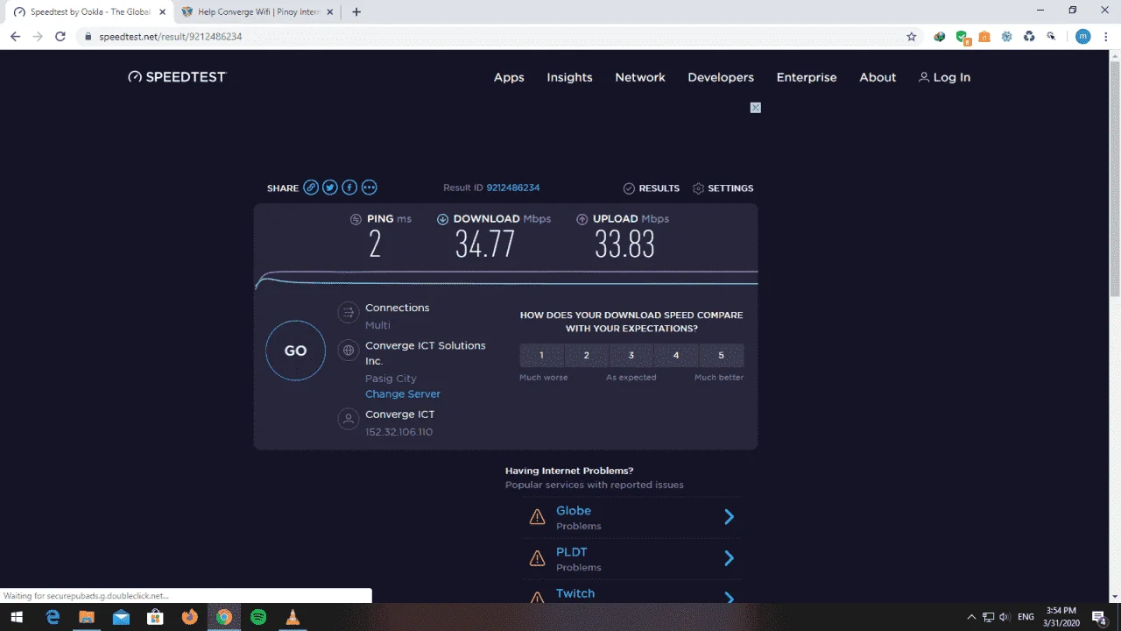Share result on Twitter
This screenshot has width=1121, height=631.
click(330, 188)
